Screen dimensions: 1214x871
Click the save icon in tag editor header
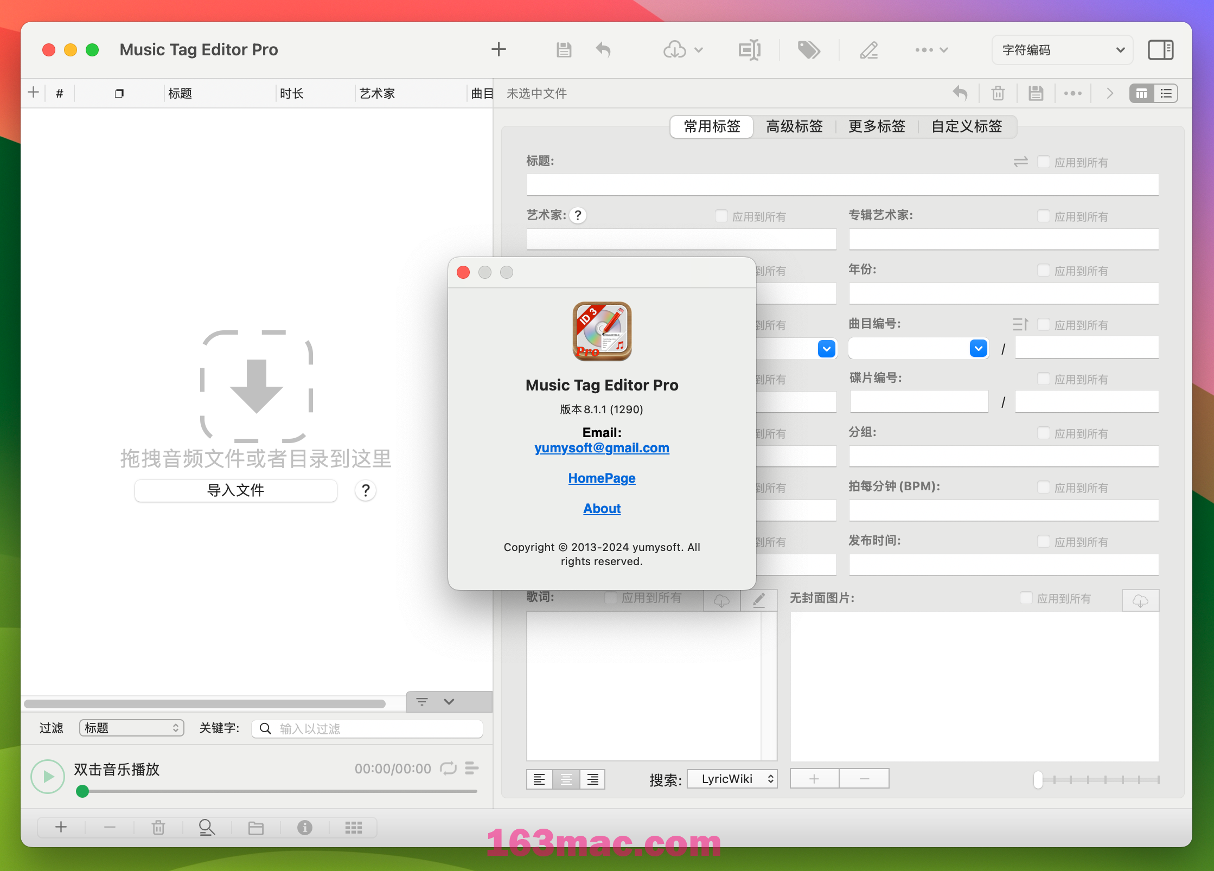click(1036, 93)
